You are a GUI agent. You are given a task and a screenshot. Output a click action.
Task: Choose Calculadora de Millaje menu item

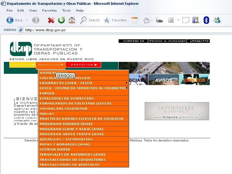(83, 78)
